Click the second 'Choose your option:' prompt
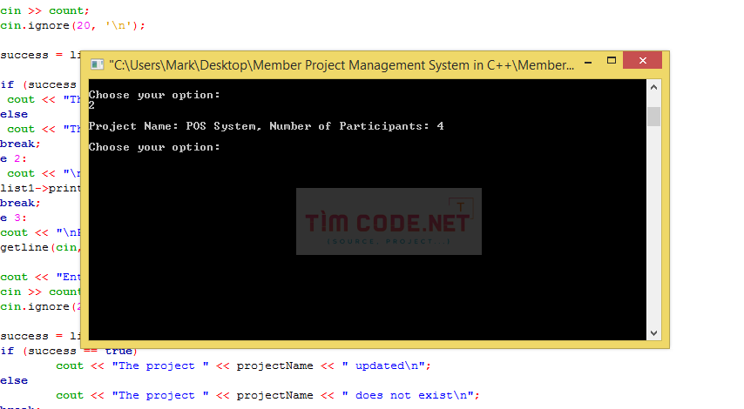The height and width of the screenshot is (409, 744). click(x=154, y=147)
